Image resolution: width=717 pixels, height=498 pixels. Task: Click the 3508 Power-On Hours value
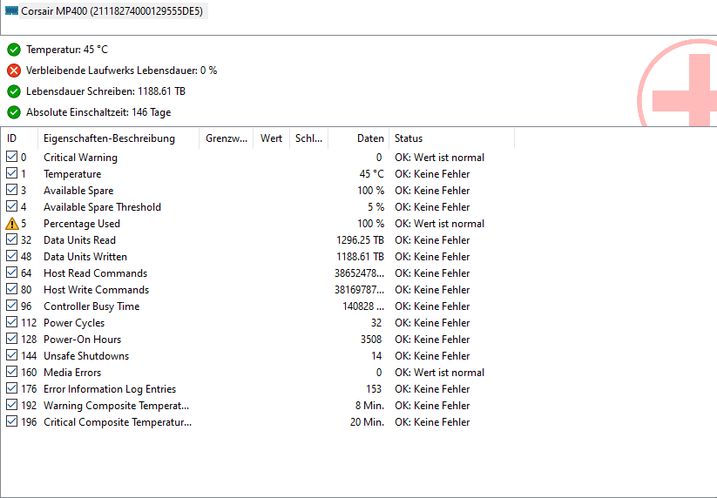pos(371,340)
